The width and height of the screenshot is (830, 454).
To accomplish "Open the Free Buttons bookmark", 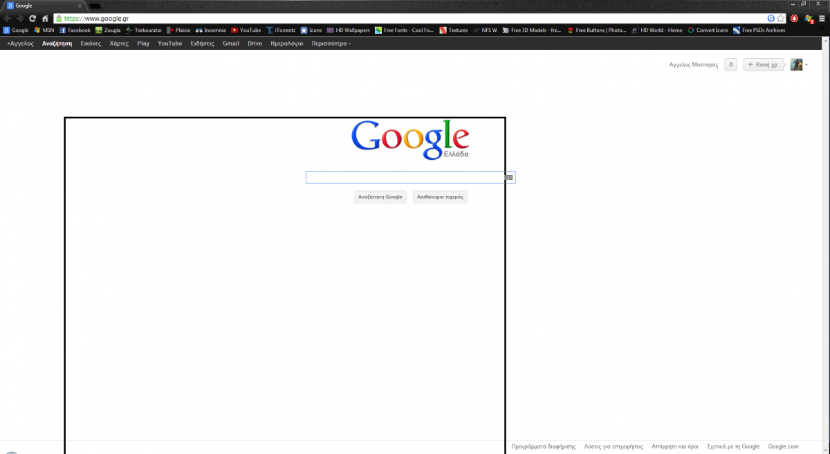I will [597, 30].
